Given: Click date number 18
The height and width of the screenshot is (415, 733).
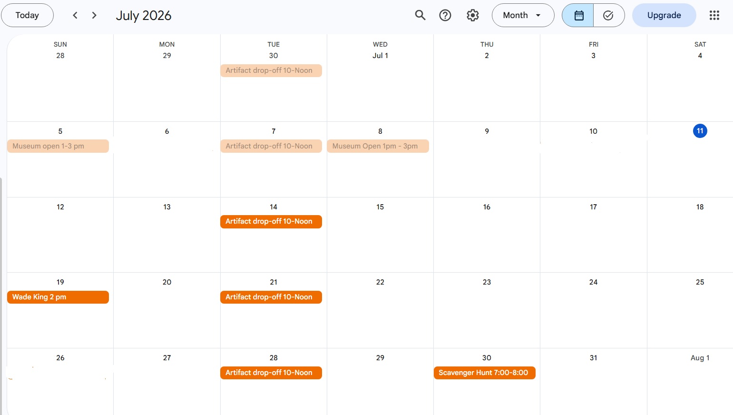Looking at the screenshot, I should 700,207.
